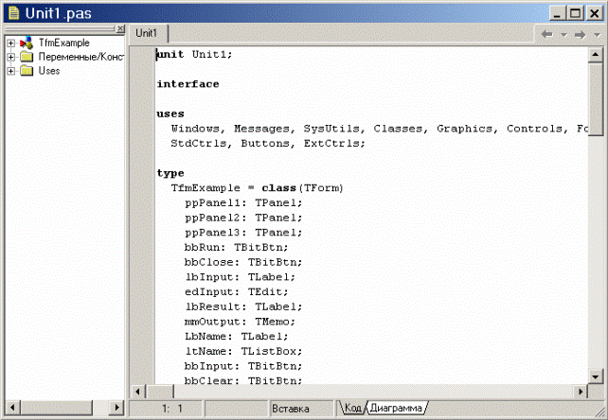Navigate back with the left arrow

(547, 34)
